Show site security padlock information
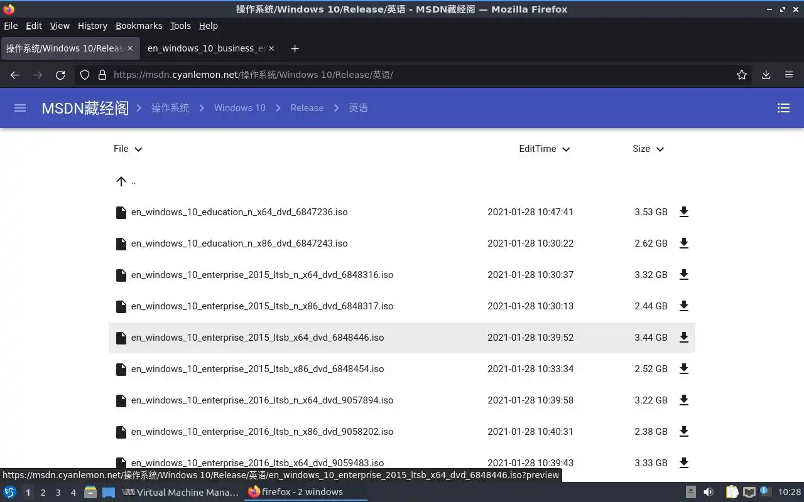The image size is (804, 502). click(x=102, y=75)
